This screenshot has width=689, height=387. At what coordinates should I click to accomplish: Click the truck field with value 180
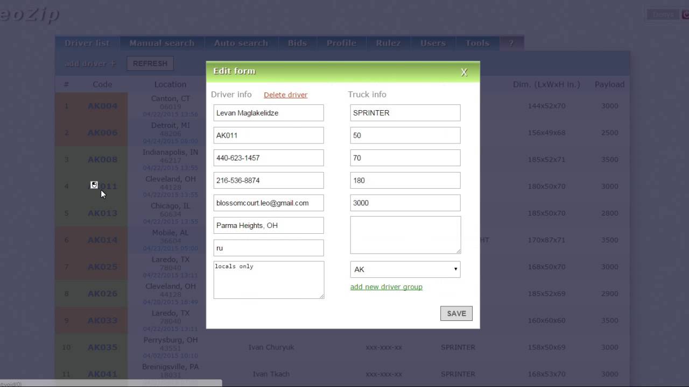pyautogui.click(x=405, y=181)
